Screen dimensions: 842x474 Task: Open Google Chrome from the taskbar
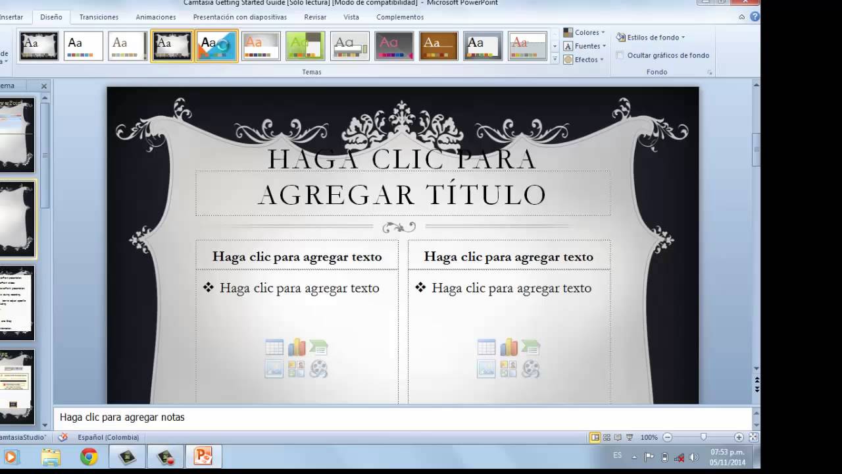pos(89,456)
